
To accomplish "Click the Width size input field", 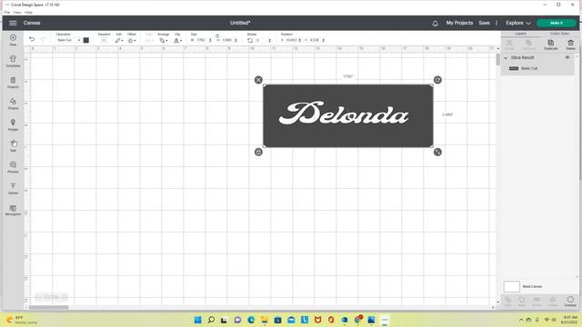I will tap(202, 40).
